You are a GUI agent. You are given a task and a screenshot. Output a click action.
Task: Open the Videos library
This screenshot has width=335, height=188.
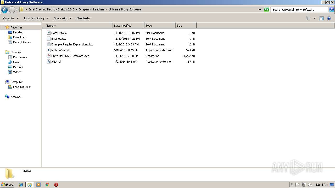point(17,72)
